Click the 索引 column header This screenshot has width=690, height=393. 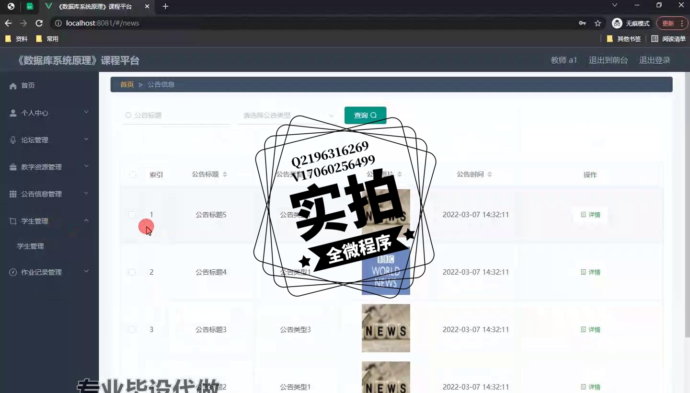click(156, 175)
